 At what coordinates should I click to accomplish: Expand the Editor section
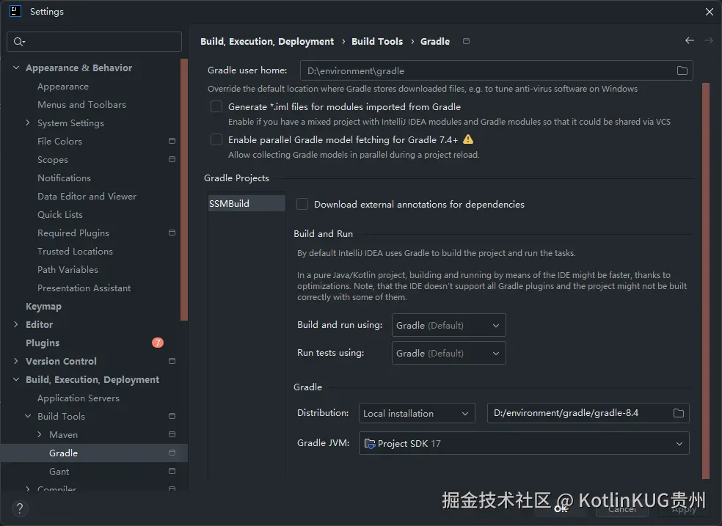pyautogui.click(x=16, y=324)
